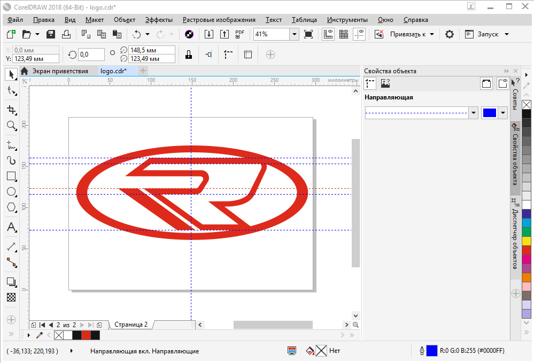This screenshot has height=363, width=534.
Task: Toggle the Lock guideline padlock
Action: pyautogui.click(x=189, y=55)
